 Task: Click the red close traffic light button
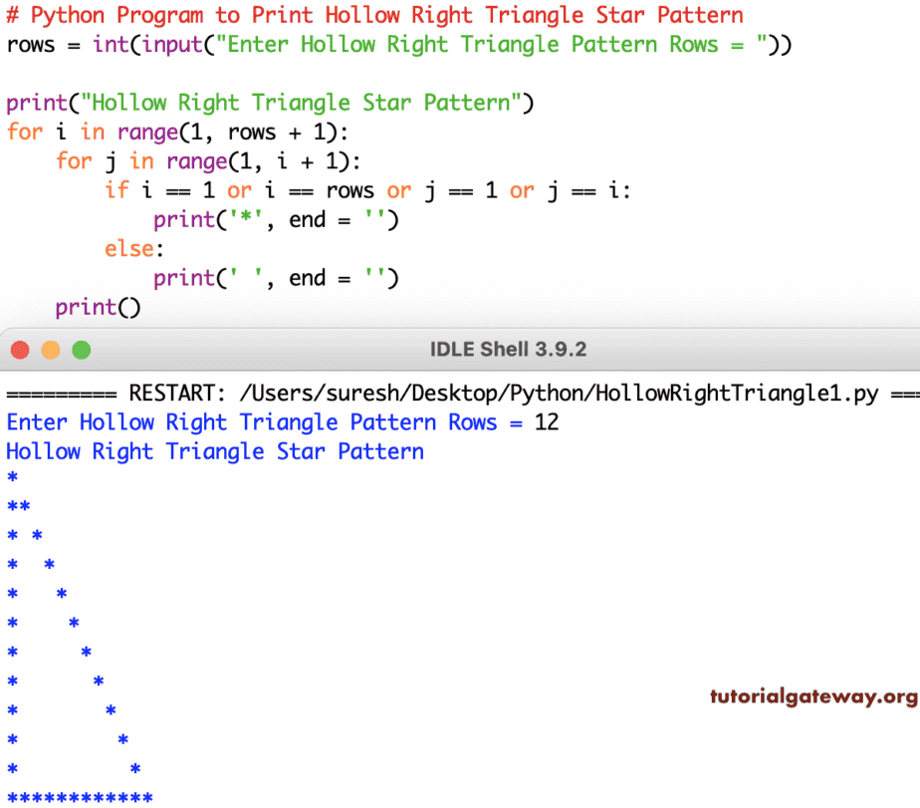(20, 350)
